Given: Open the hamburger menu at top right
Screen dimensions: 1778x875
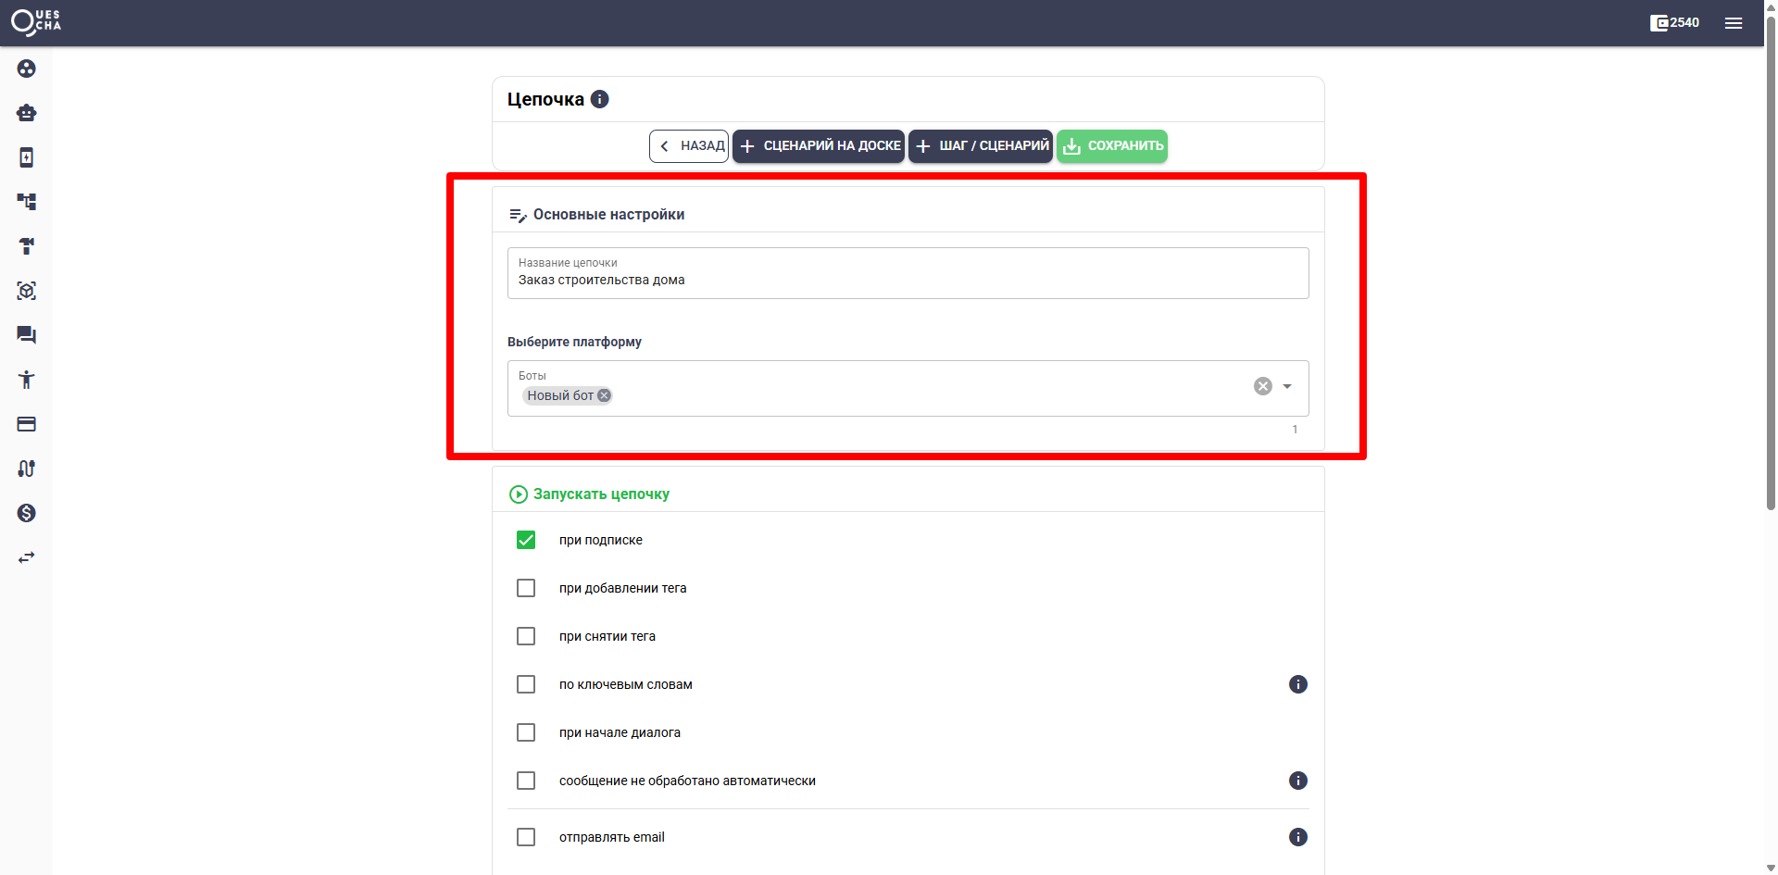Looking at the screenshot, I should (x=1734, y=23).
